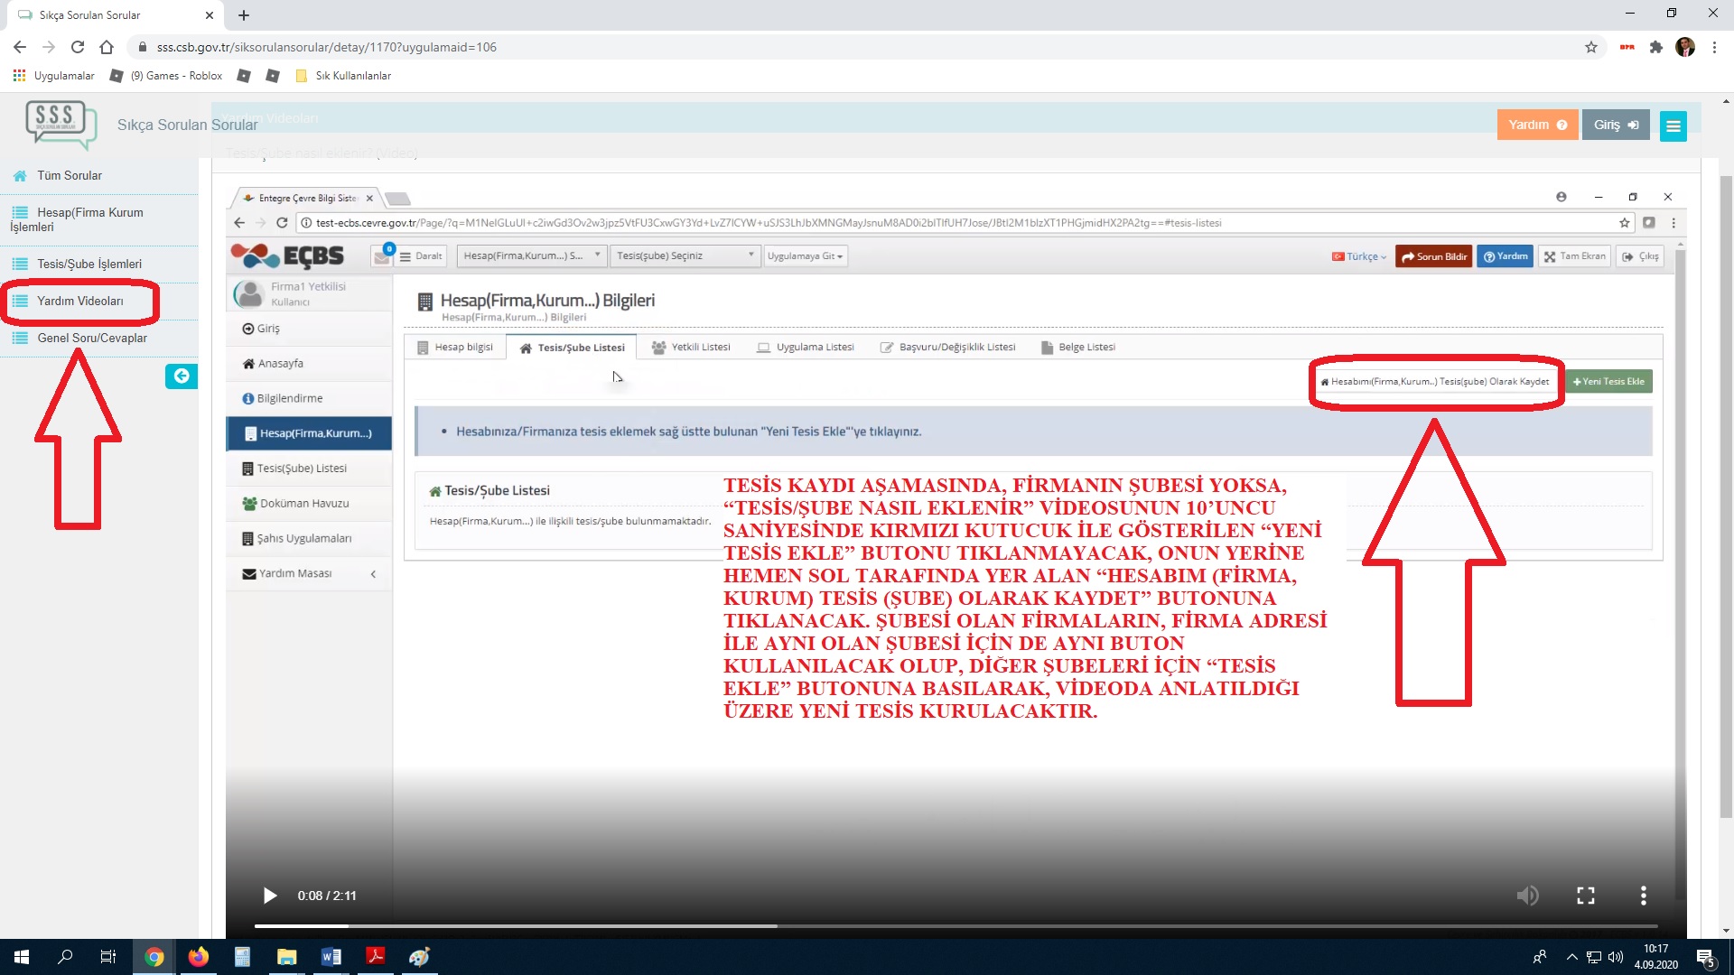The height and width of the screenshot is (975, 1734).
Task: Open Word from the taskbar
Action: [x=331, y=957]
